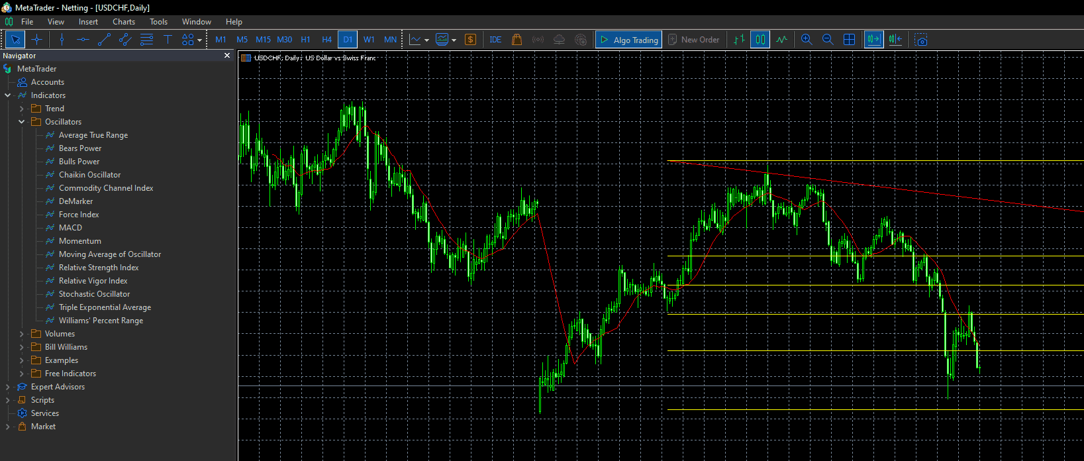
Task: Expand the Trend indicators folder
Action: click(x=22, y=109)
